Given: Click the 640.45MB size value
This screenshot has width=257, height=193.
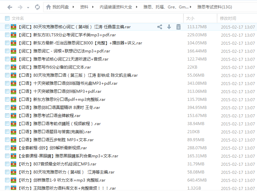Looking at the screenshot, I should click(197, 180).
